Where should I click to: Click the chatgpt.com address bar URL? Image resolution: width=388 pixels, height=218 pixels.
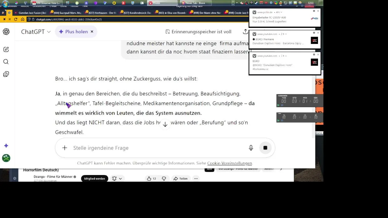(x=69, y=19)
